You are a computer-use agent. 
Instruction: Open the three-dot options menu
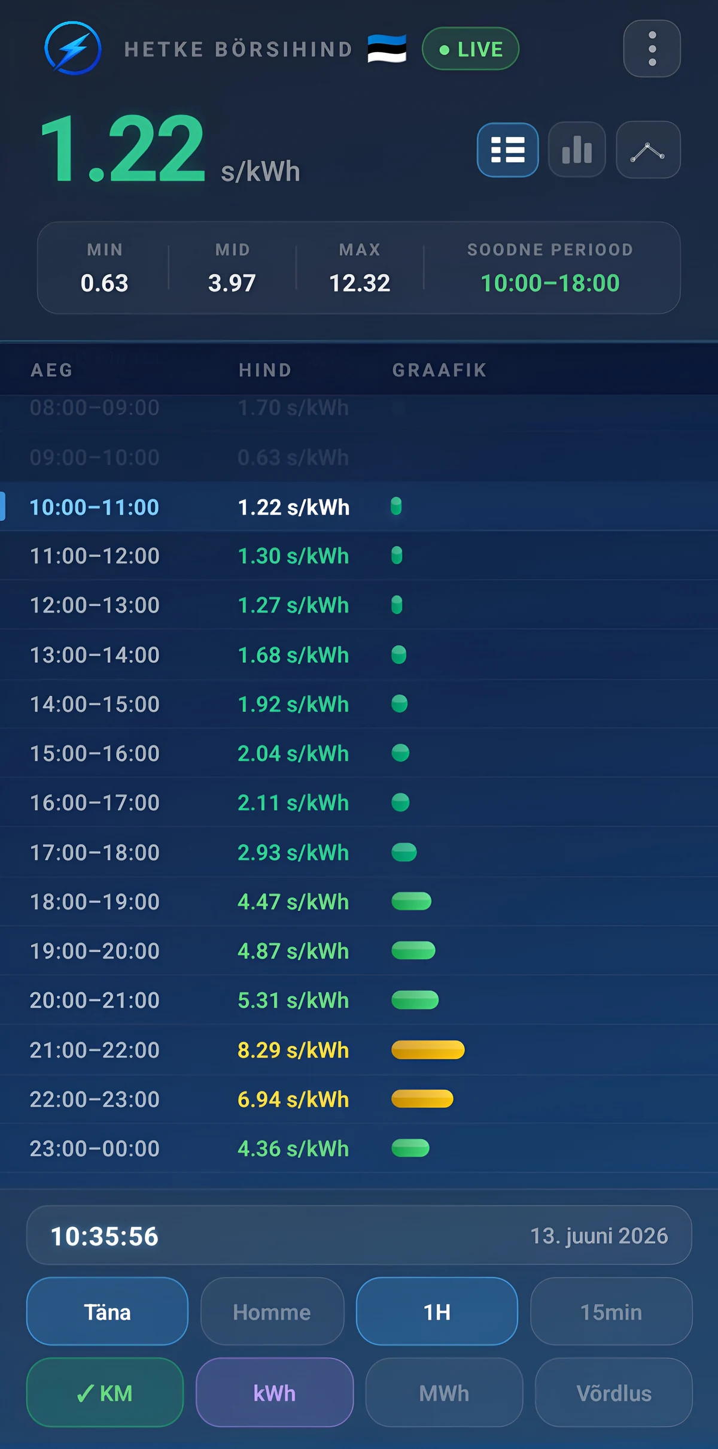652,48
